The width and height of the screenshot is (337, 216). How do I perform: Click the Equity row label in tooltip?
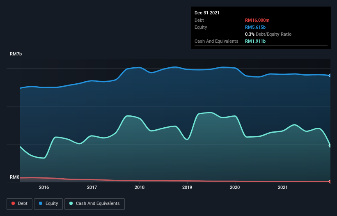point(201,27)
